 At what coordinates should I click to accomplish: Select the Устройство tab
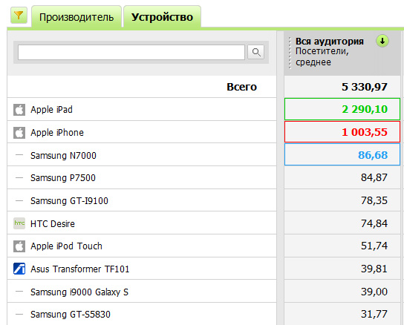tap(163, 17)
